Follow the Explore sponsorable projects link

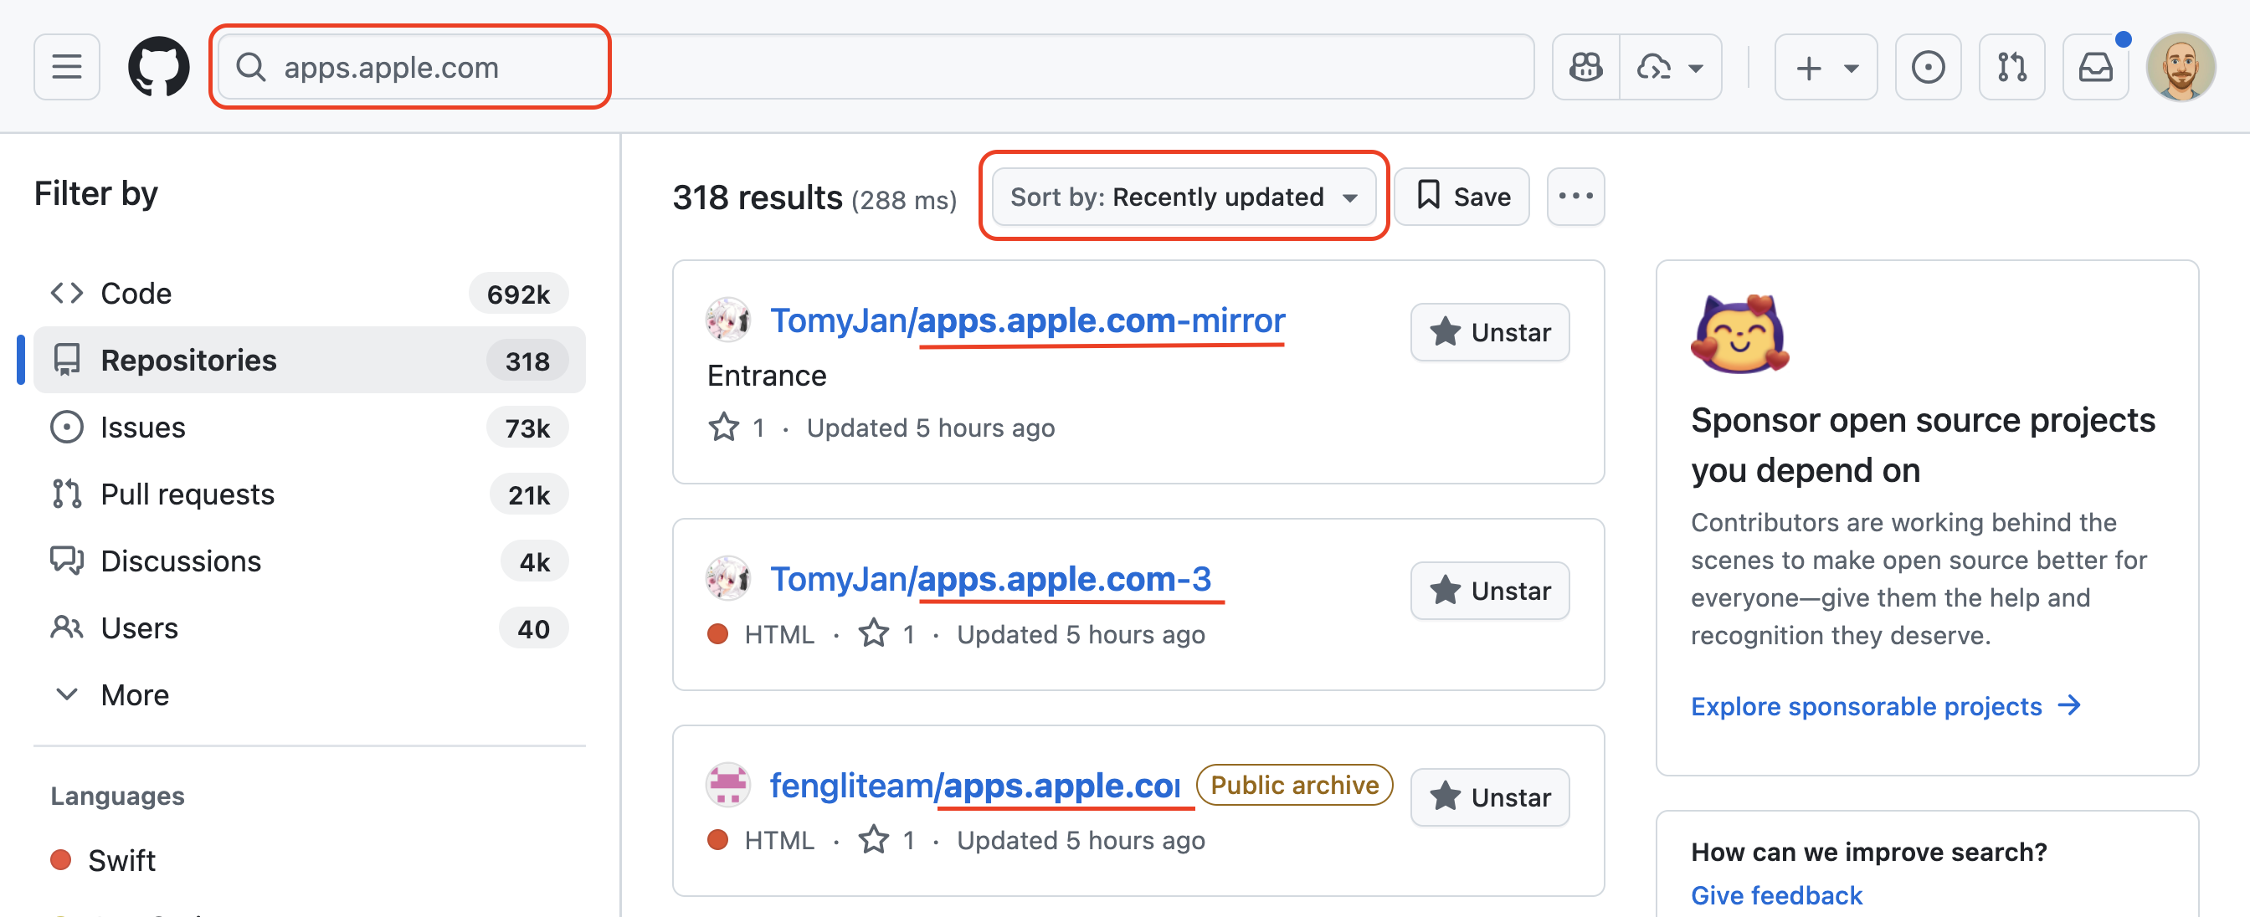(1867, 705)
